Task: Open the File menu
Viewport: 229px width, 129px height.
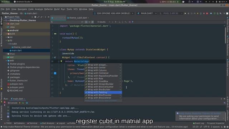Action: coord(3,9)
